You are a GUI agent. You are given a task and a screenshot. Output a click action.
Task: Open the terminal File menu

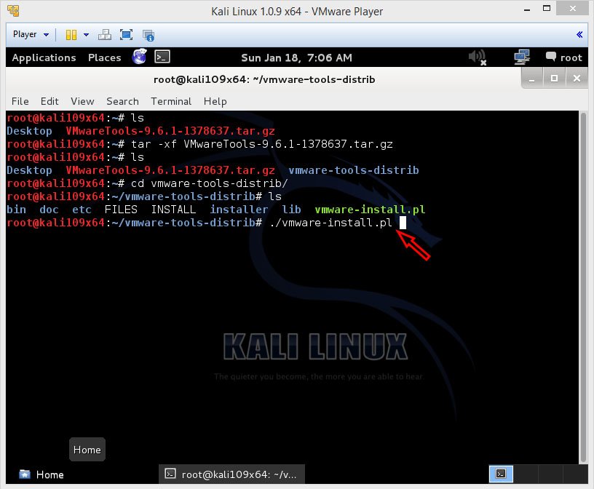20,102
